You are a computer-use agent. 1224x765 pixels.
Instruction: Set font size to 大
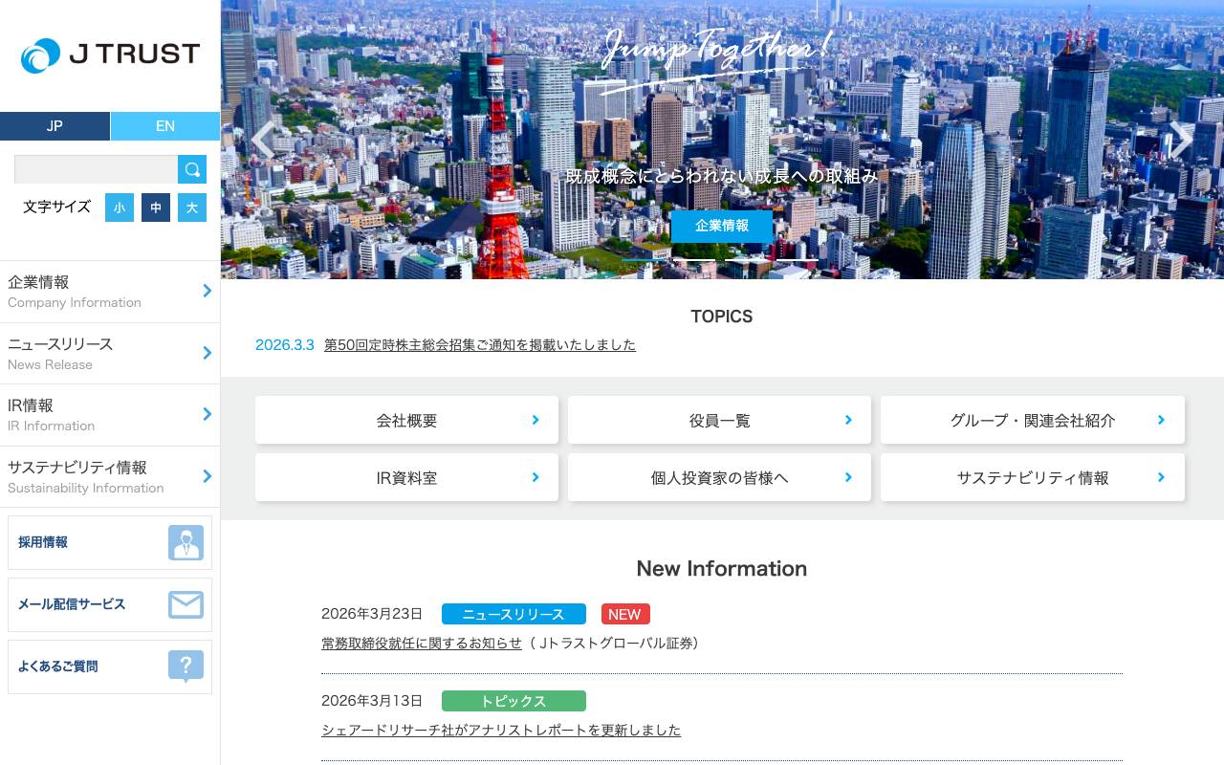191,207
